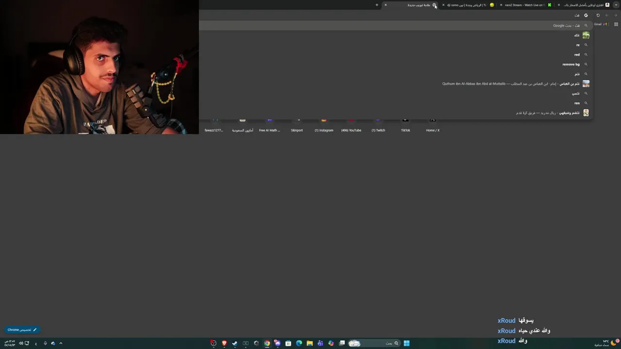
Task: Open the TikTok shortcut
Action: [x=406, y=126]
